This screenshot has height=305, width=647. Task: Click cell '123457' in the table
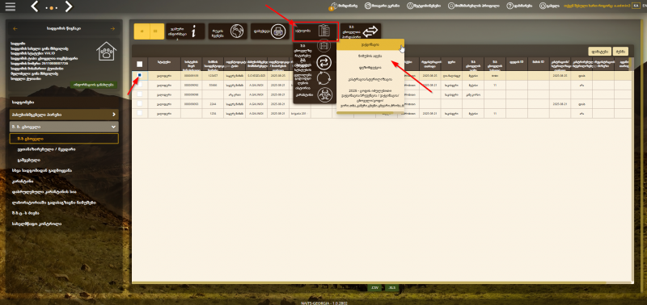213,76
